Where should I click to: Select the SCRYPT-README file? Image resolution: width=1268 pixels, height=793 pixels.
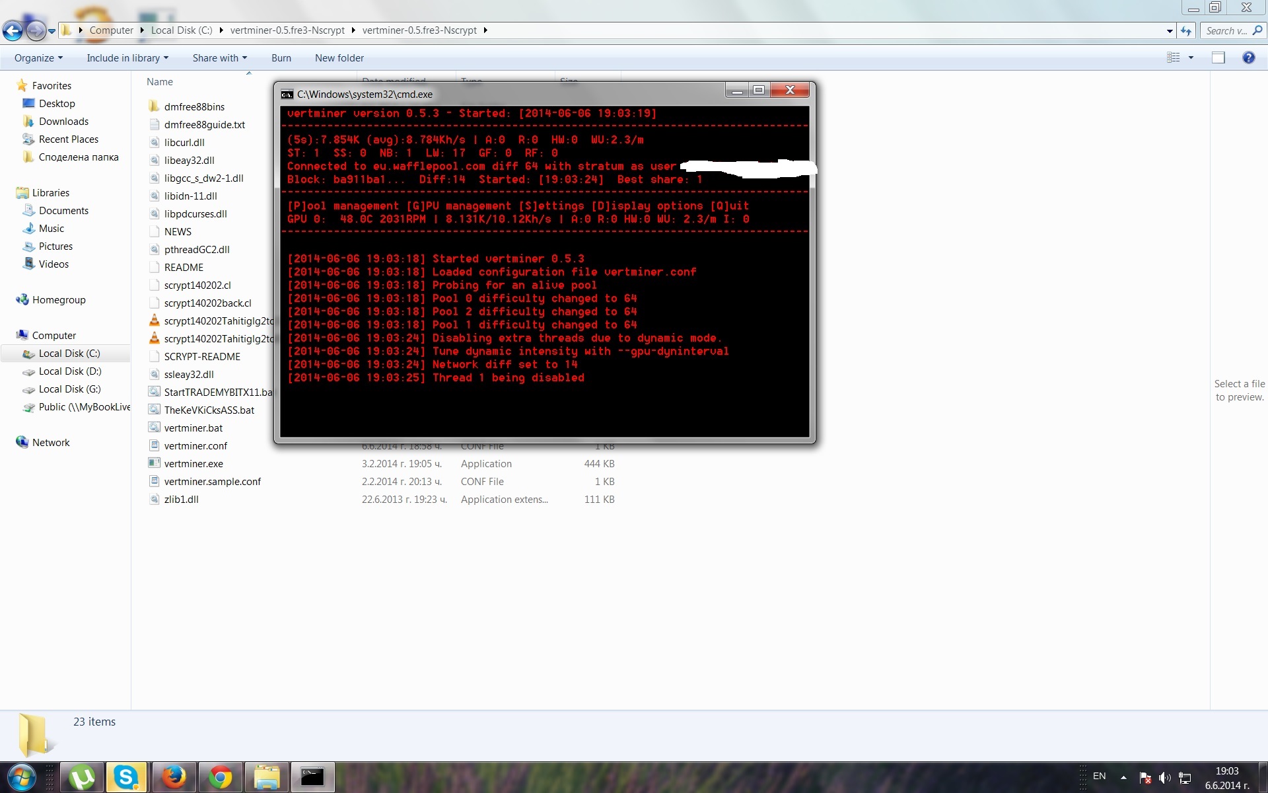202,357
